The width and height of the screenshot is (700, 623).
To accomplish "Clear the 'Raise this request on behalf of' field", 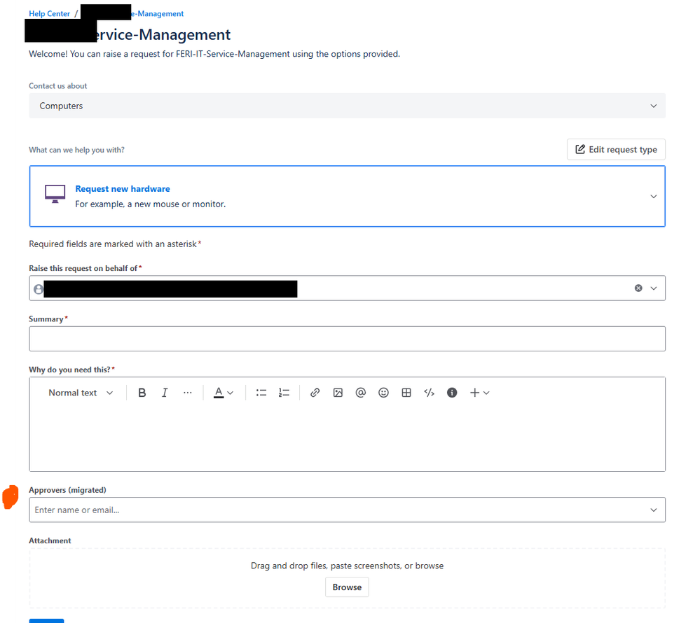I will click(637, 288).
